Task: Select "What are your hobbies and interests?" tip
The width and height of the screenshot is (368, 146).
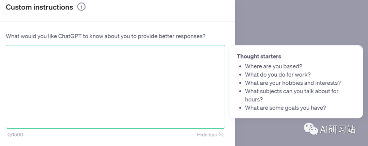Action: click(x=293, y=83)
